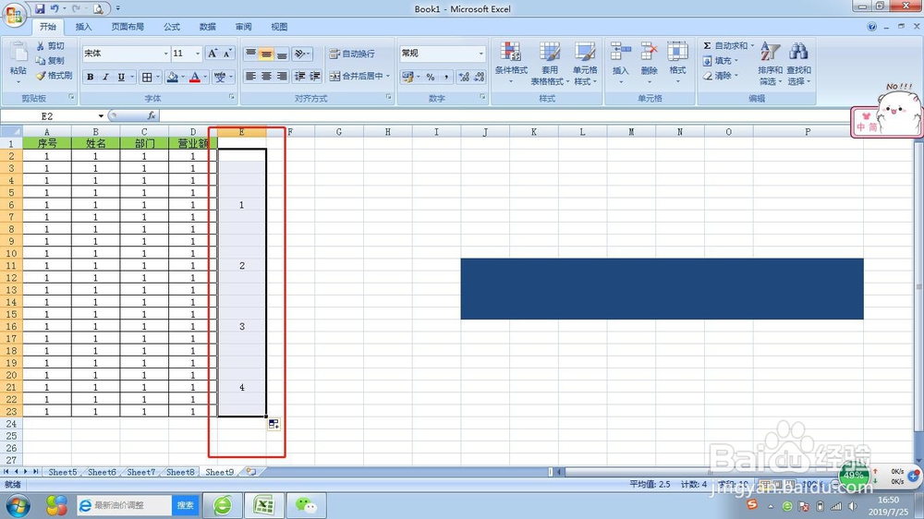The height and width of the screenshot is (519, 924).
Task: Open number format dropdown (常规)
Action: click(480, 54)
